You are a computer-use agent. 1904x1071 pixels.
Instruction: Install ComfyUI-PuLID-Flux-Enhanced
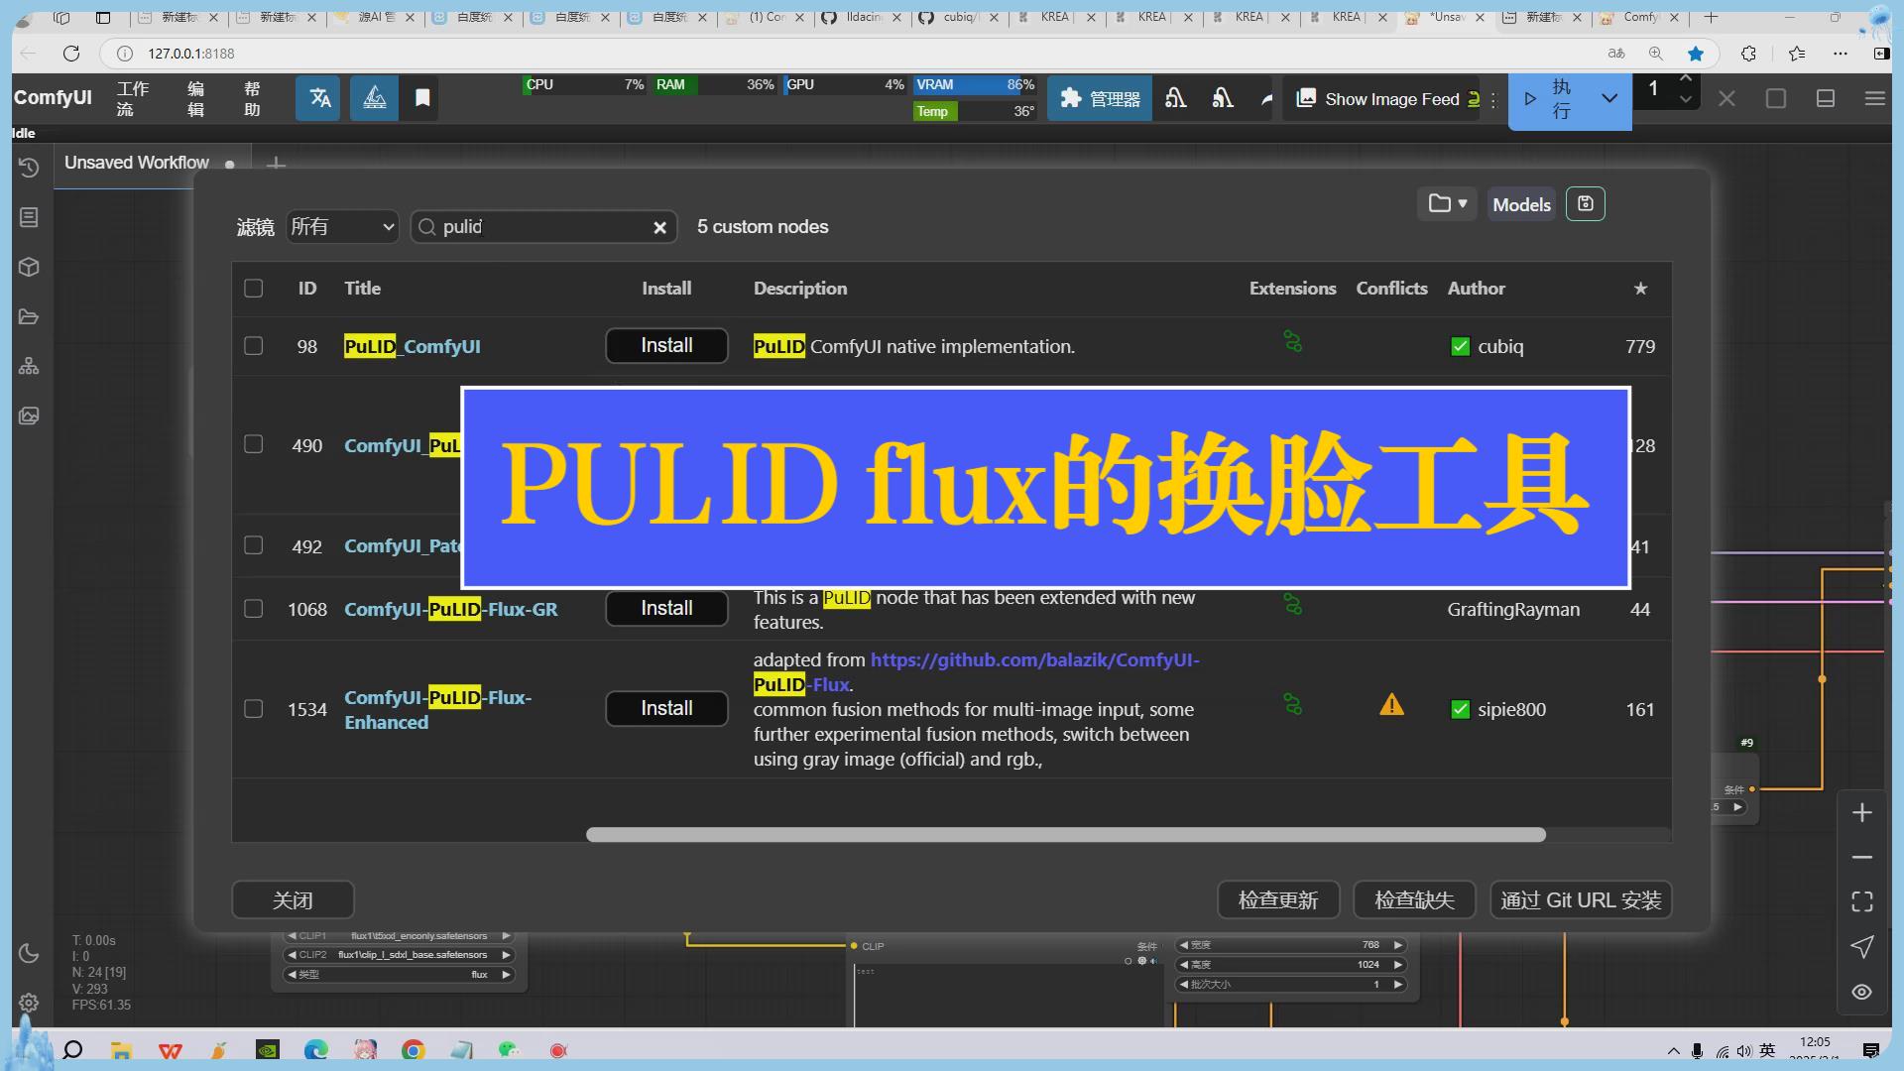pyautogui.click(x=666, y=709)
